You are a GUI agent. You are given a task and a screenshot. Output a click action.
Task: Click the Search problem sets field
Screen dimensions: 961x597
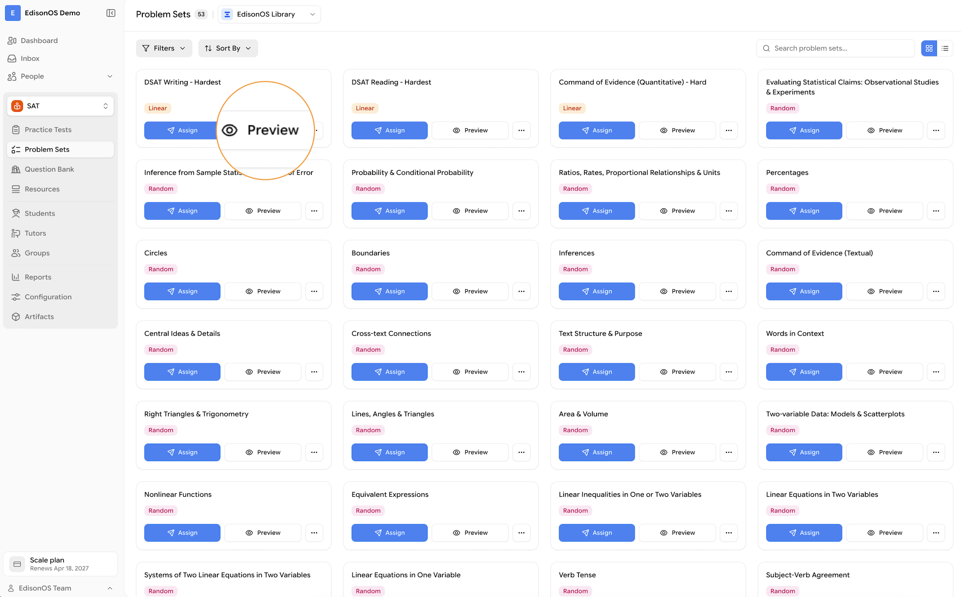click(x=835, y=48)
